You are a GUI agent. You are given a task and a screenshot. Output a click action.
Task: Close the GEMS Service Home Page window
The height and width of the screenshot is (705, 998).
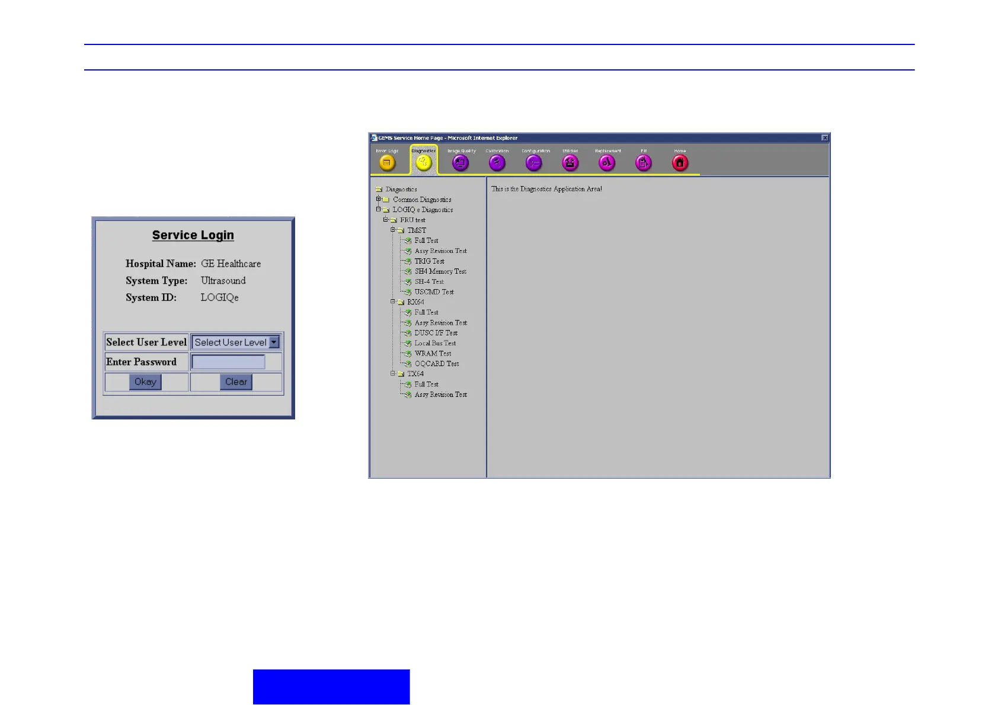pos(824,137)
